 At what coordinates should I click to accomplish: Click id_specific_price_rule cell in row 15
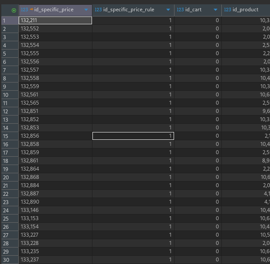pyautogui.click(x=133, y=136)
